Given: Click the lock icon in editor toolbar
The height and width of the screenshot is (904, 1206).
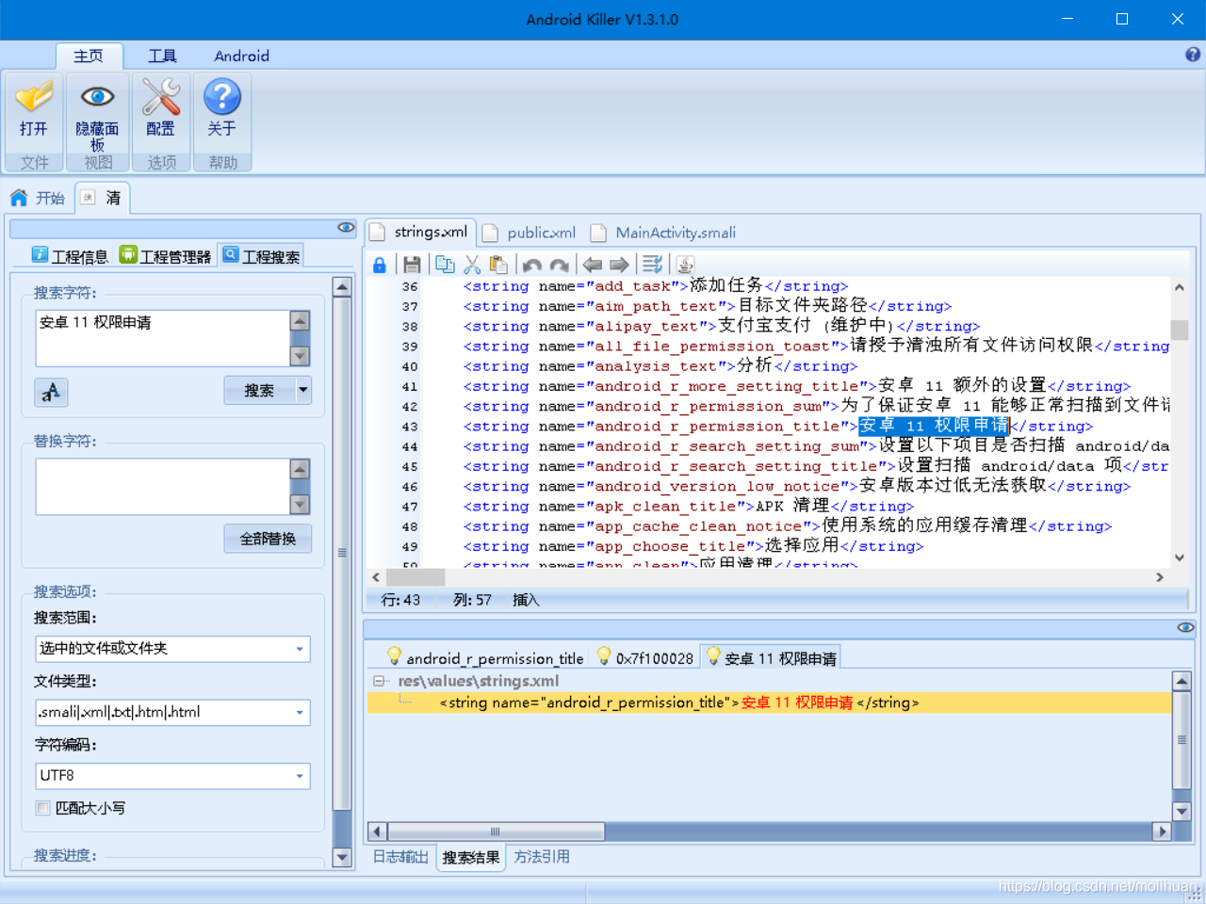Looking at the screenshot, I should [x=380, y=266].
